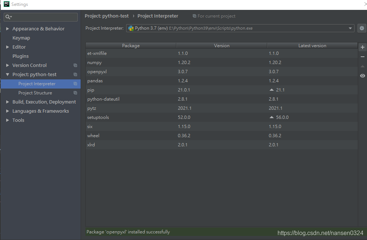Expand Appearance & Behavior section
Screen dimensions: 367x240
(x=7, y=29)
